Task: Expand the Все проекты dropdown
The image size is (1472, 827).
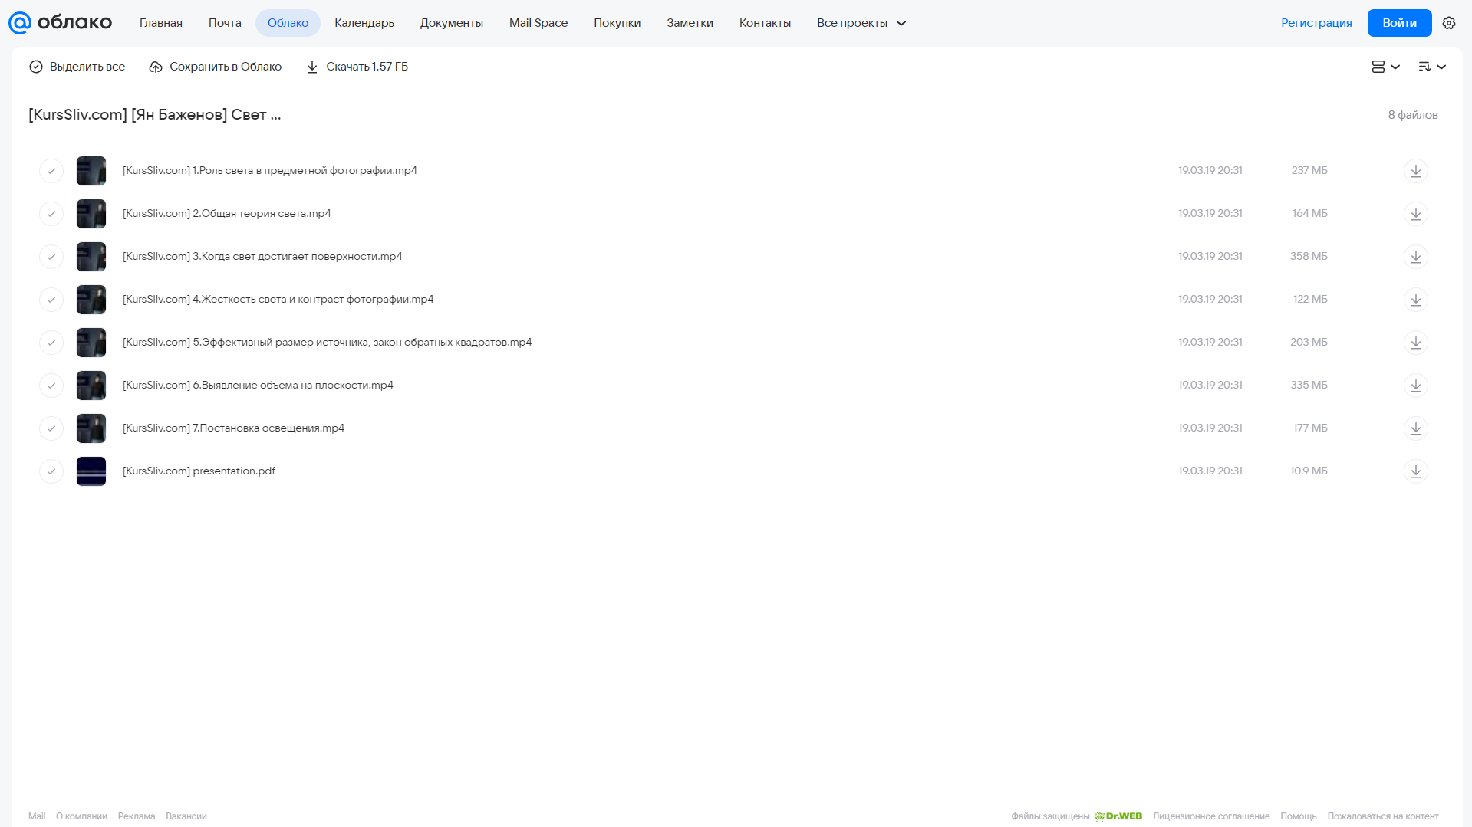Action: coord(861,23)
